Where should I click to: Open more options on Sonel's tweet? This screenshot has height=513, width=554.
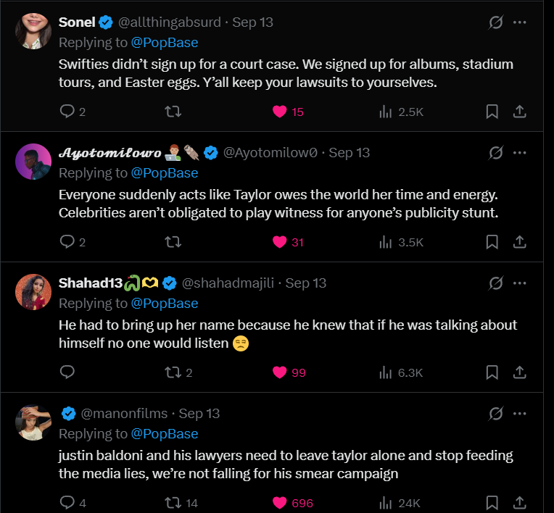tap(519, 22)
